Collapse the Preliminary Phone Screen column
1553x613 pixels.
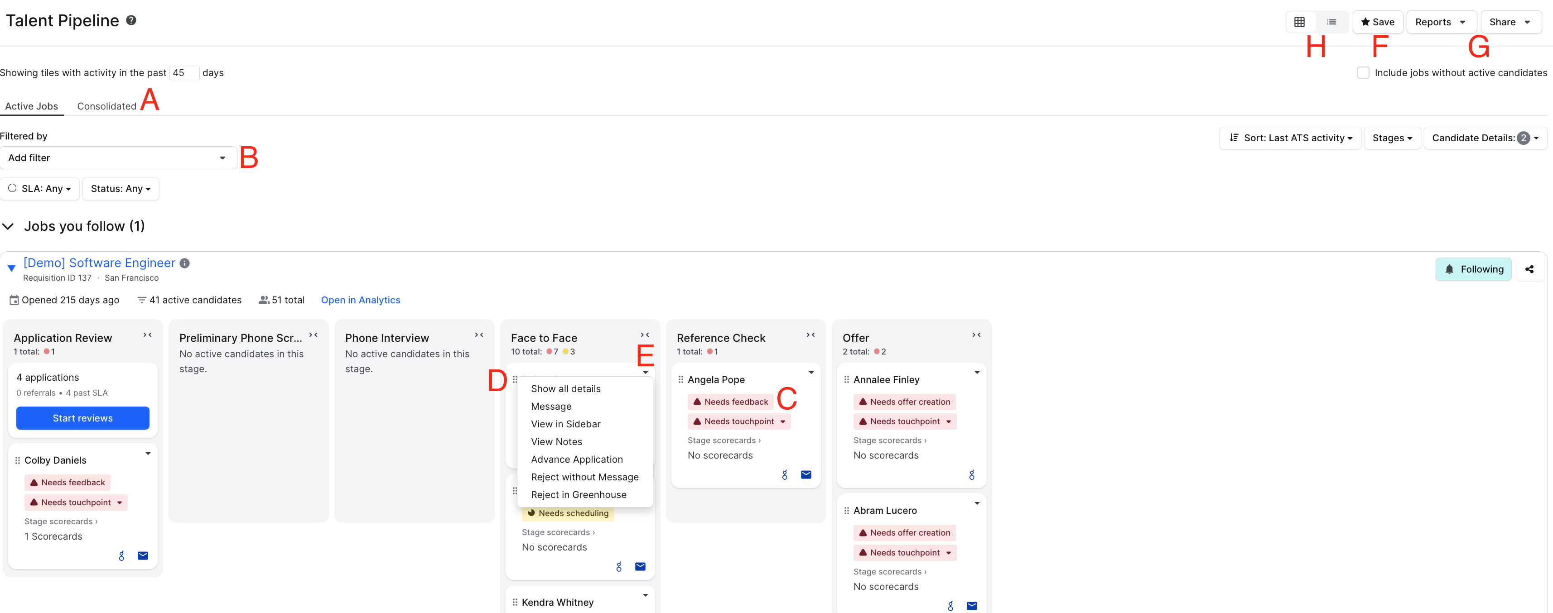313,335
